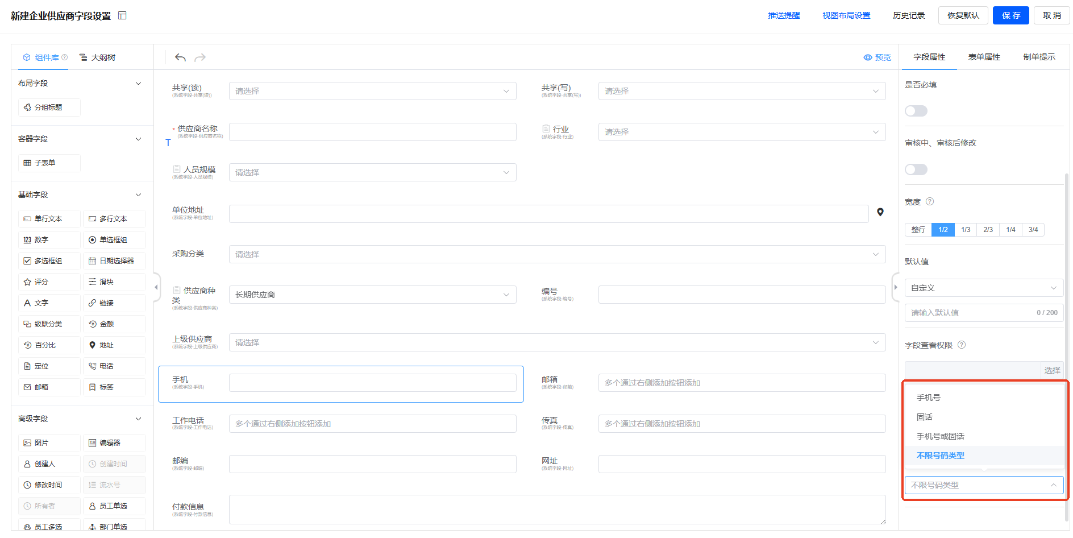Set width to 2/3

988,230
